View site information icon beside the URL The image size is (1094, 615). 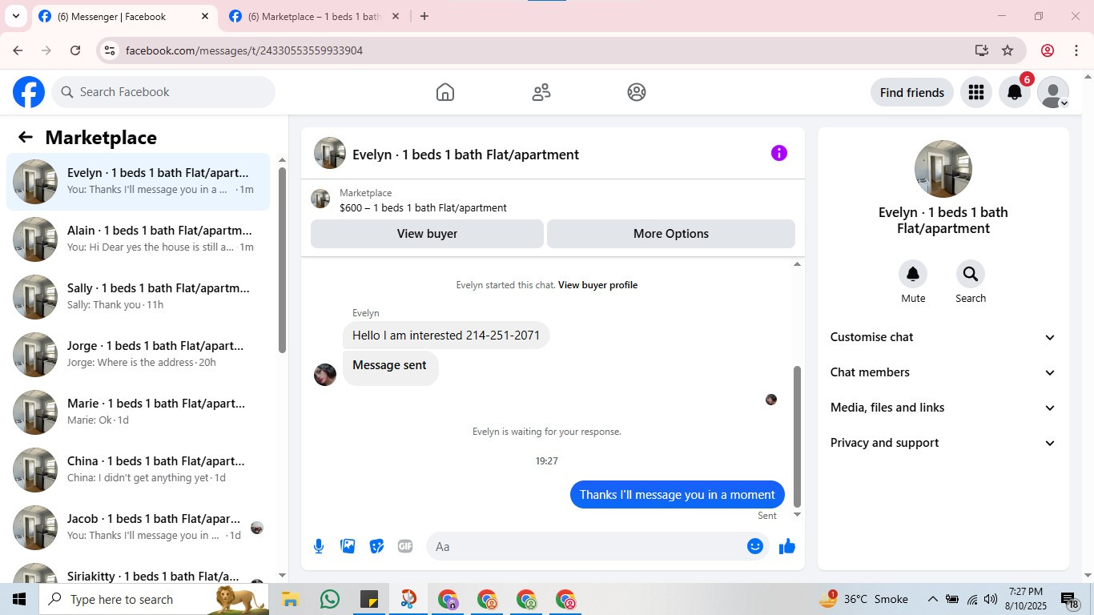coord(110,50)
